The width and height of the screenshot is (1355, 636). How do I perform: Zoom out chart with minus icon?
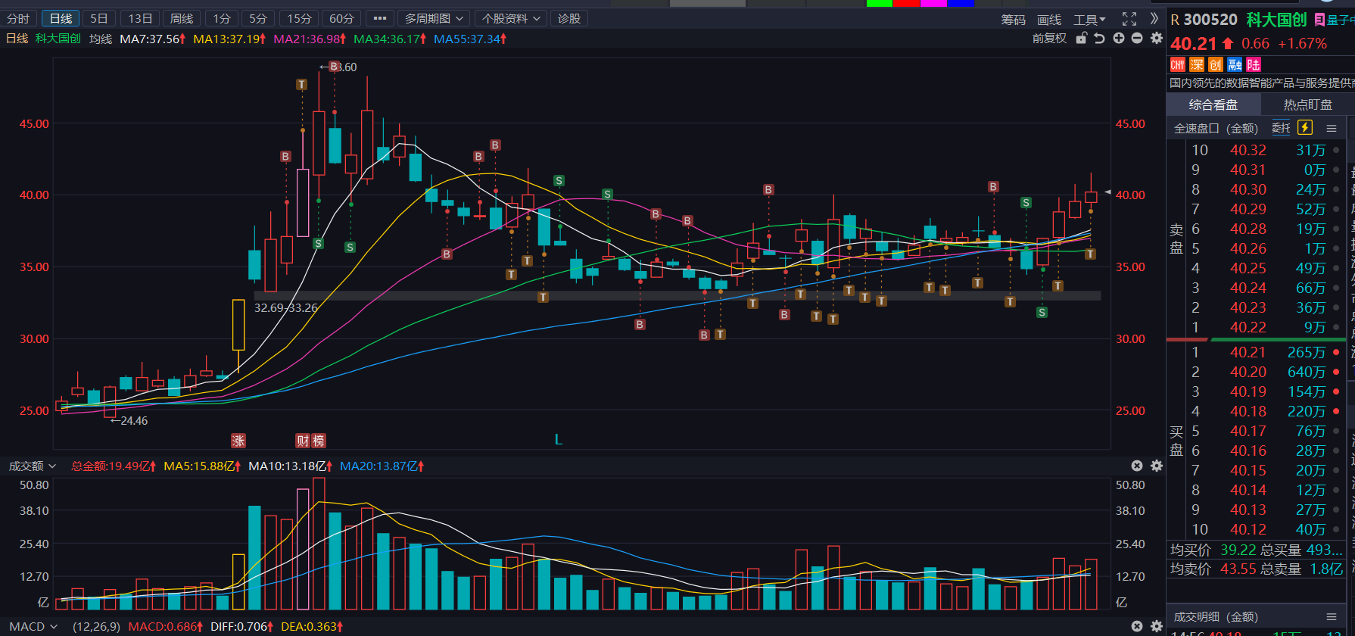point(1137,39)
